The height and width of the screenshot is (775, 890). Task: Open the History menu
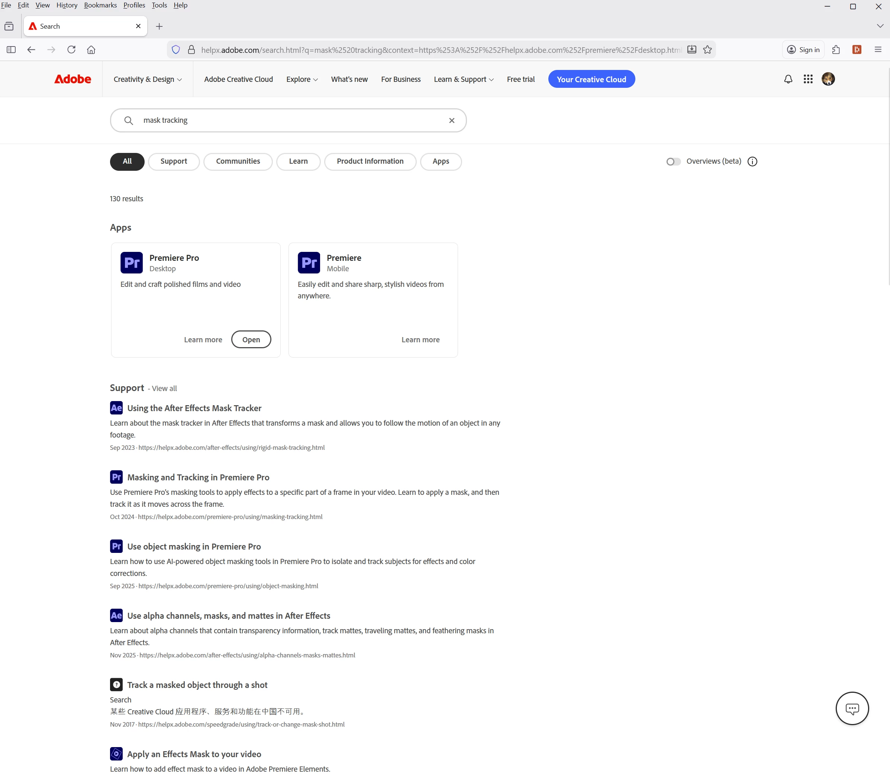point(67,5)
